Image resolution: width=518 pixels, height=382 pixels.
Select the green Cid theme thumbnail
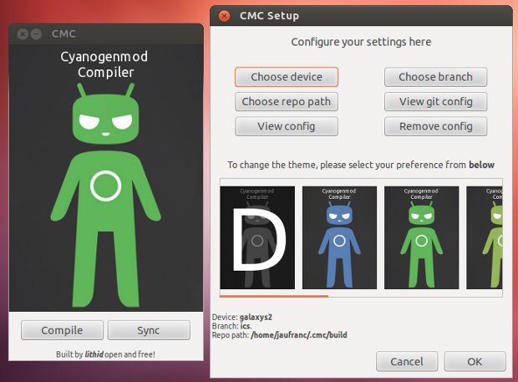(421, 237)
